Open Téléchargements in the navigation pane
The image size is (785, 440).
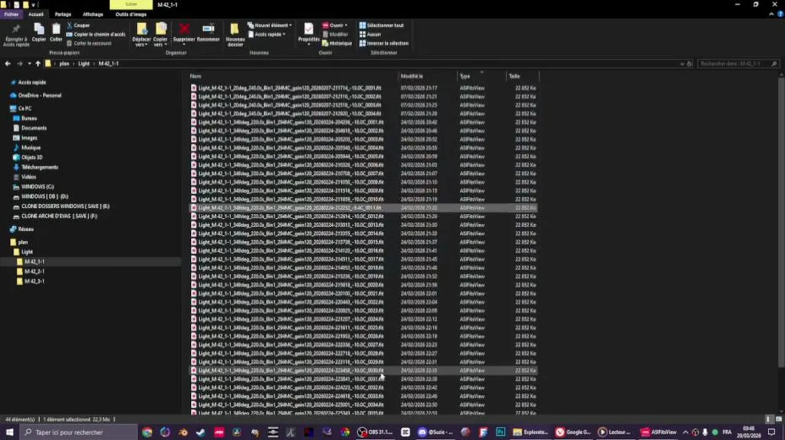tap(40, 167)
